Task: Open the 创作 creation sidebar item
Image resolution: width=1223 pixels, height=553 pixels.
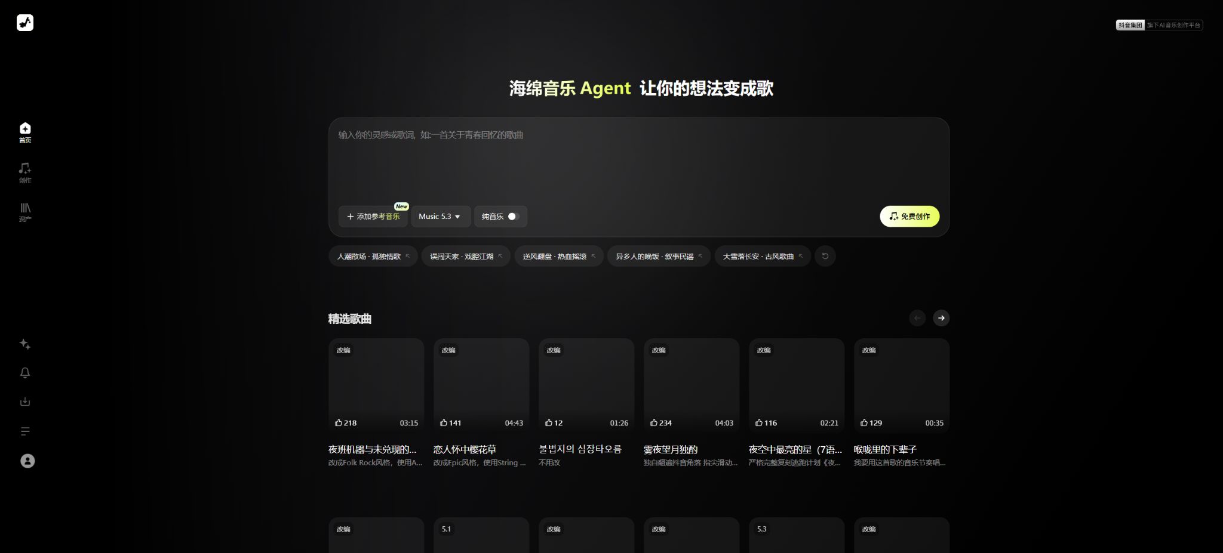Action: (25, 172)
